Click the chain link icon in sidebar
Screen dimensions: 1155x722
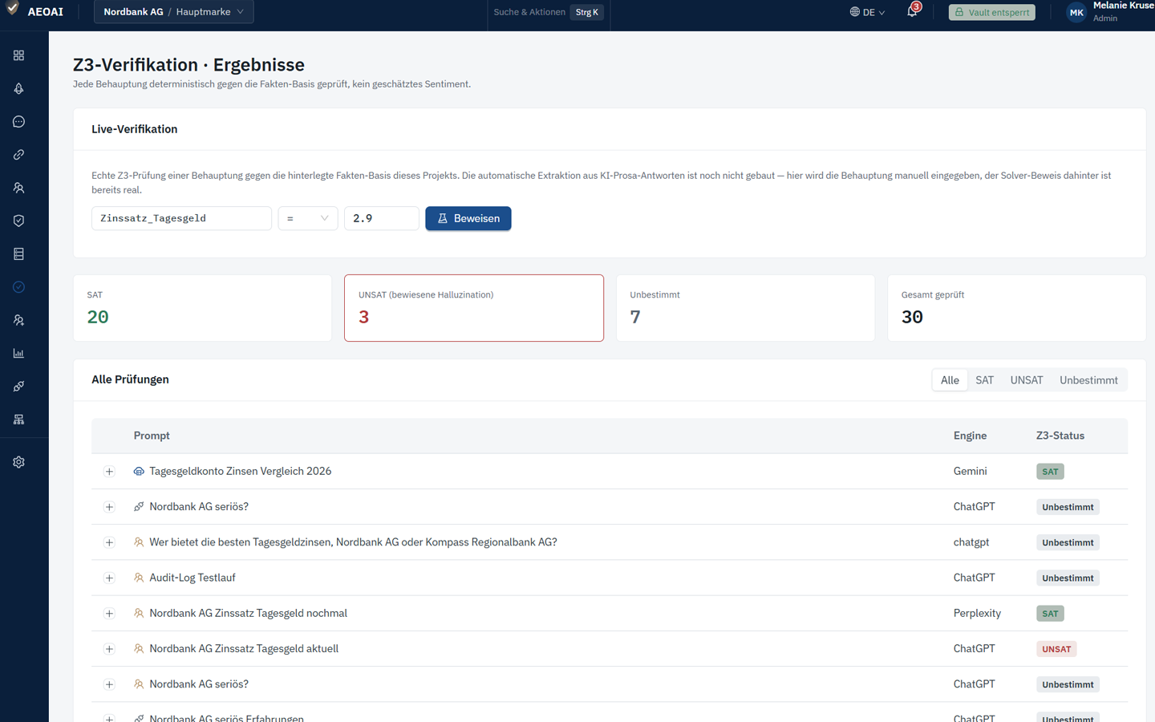[x=18, y=155]
